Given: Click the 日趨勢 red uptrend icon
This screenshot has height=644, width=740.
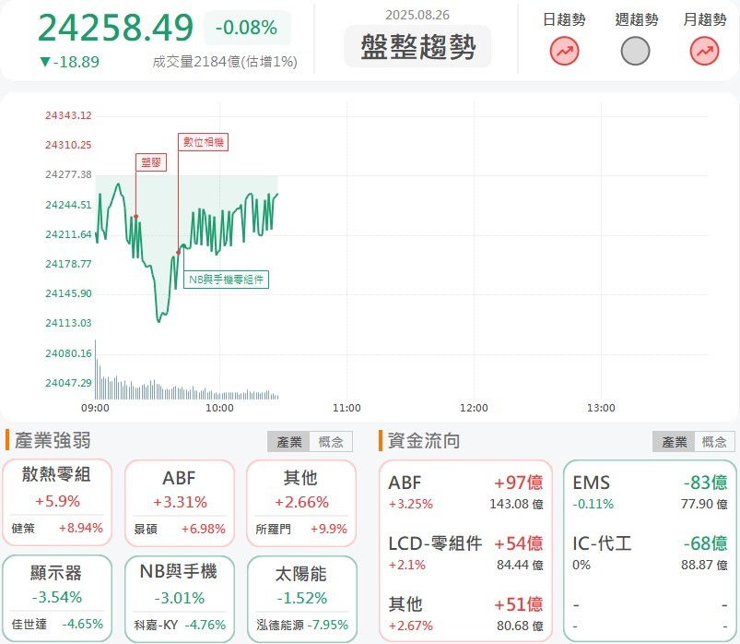Looking at the screenshot, I should [562, 51].
